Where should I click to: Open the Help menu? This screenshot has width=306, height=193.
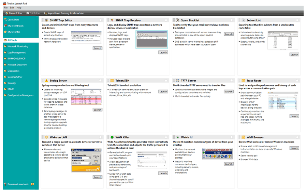[19, 8]
